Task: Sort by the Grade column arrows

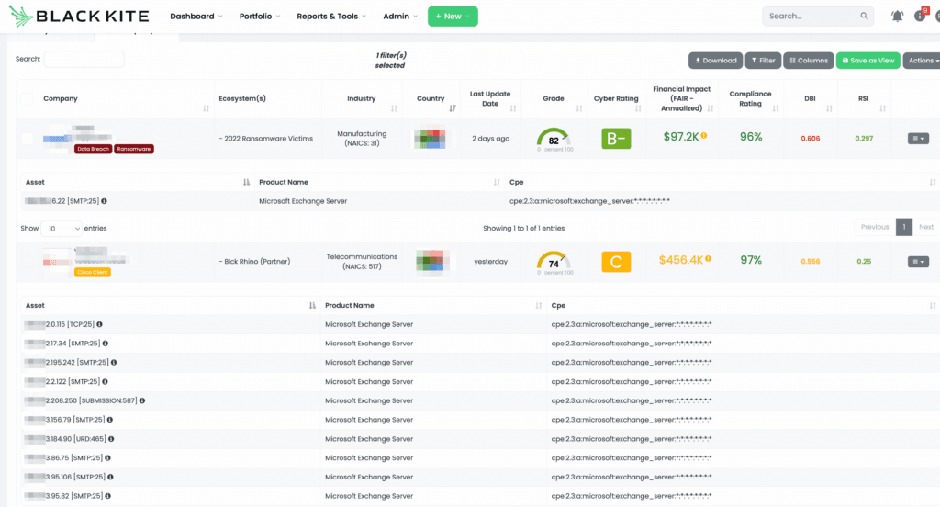Action: (x=577, y=107)
